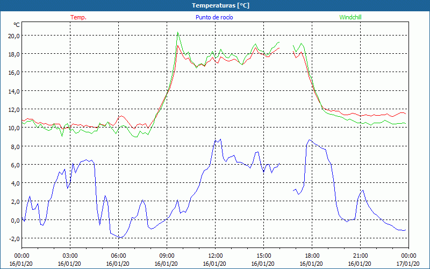Click the 09:00 time axis label
The height and width of the screenshot is (269, 430).
[167, 256]
